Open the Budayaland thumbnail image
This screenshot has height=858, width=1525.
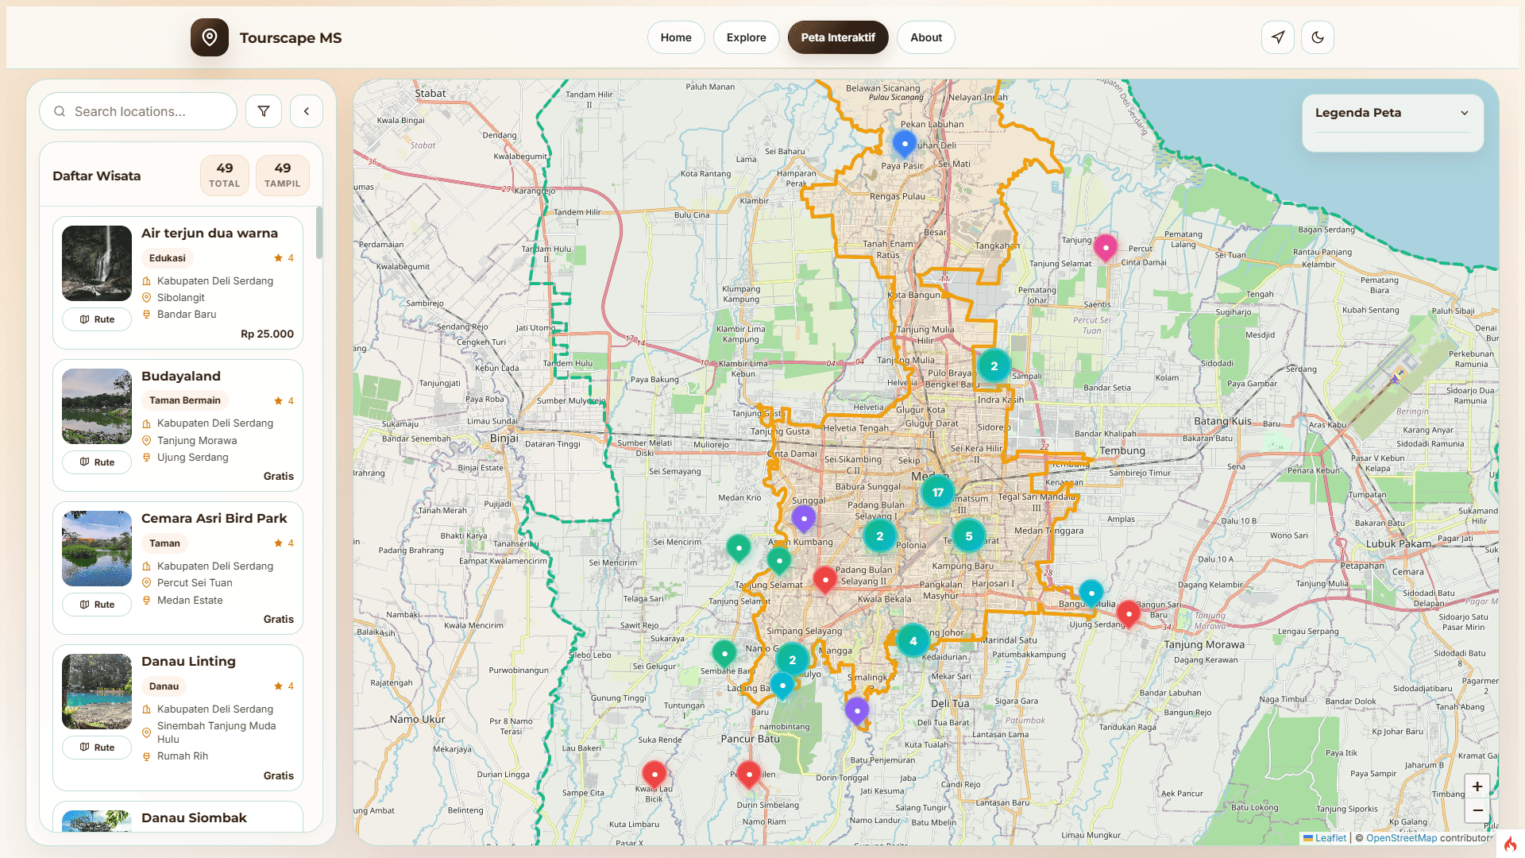[x=97, y=406]
